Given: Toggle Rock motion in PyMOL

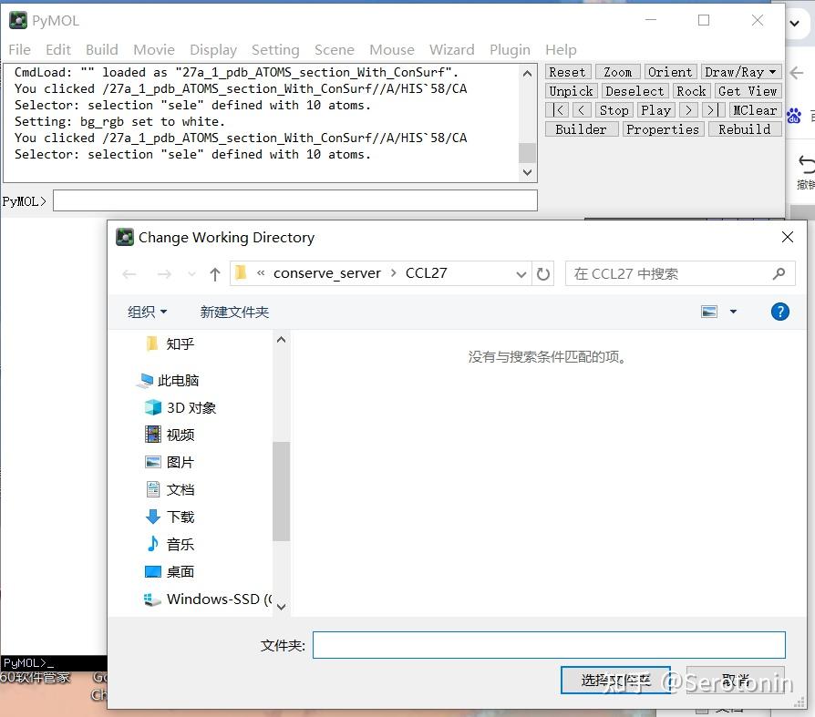Looking at the screenshot, I should point(691,90).
